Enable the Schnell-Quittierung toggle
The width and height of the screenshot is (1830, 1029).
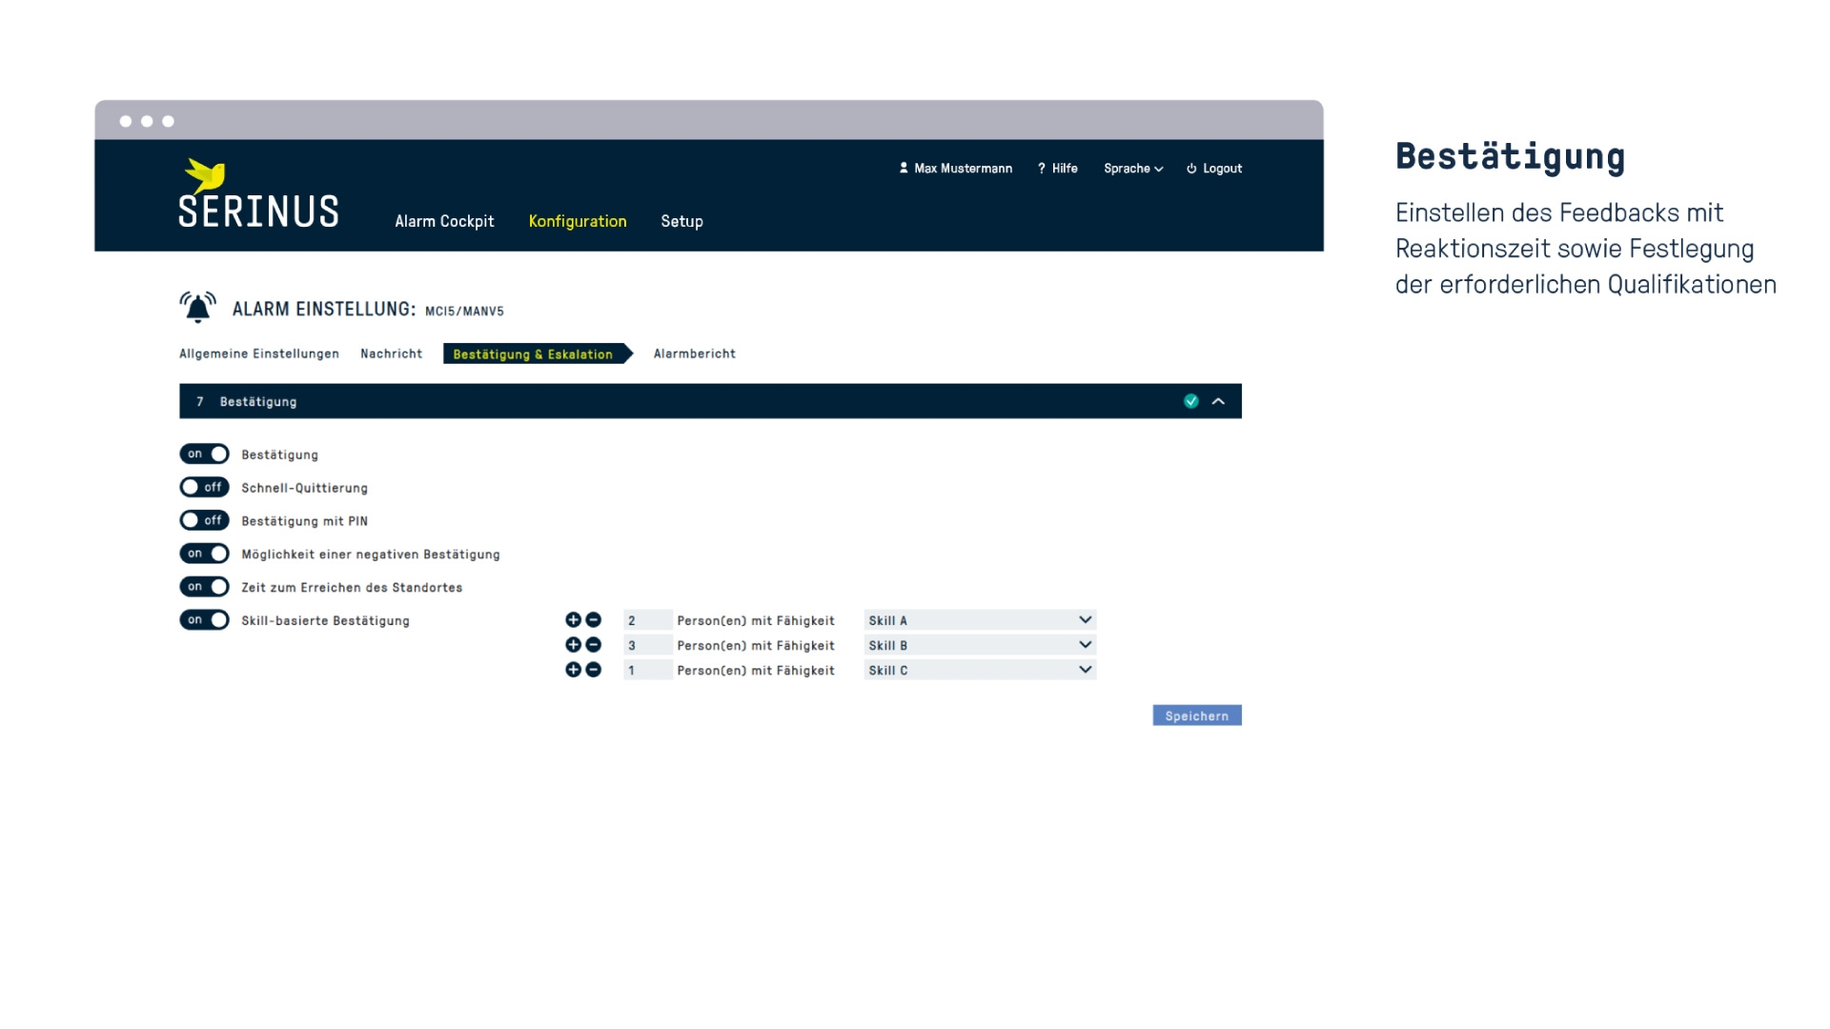pyautogui.click(x=204, y=487)
